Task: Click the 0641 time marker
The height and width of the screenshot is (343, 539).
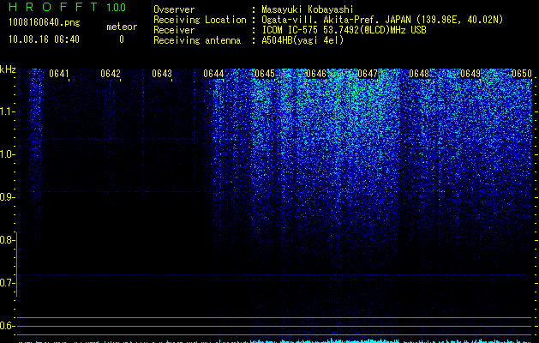Action: tap(59, 74)
